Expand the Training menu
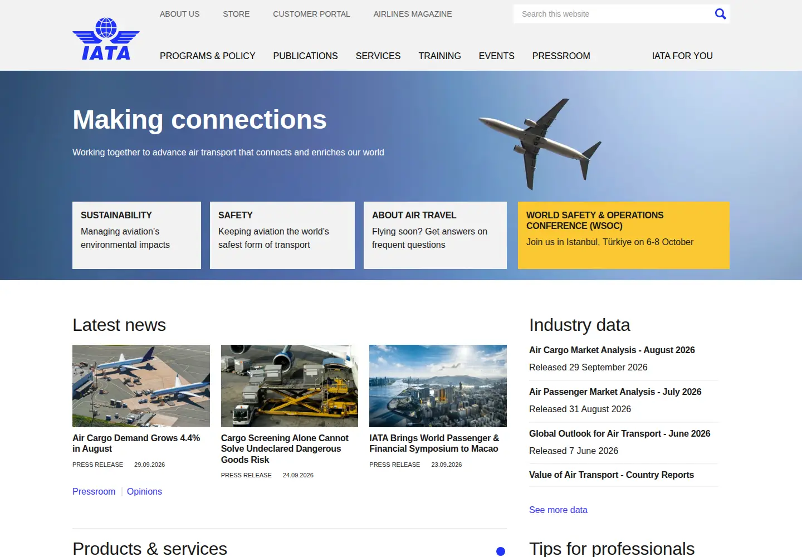Screen dimensions: 802x557 coord(439,56)
